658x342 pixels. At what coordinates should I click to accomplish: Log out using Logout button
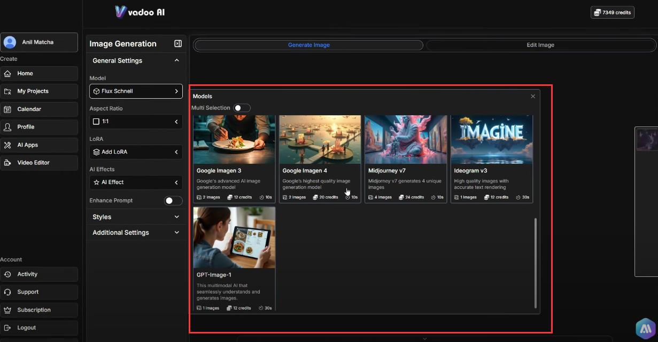point(39,328)
